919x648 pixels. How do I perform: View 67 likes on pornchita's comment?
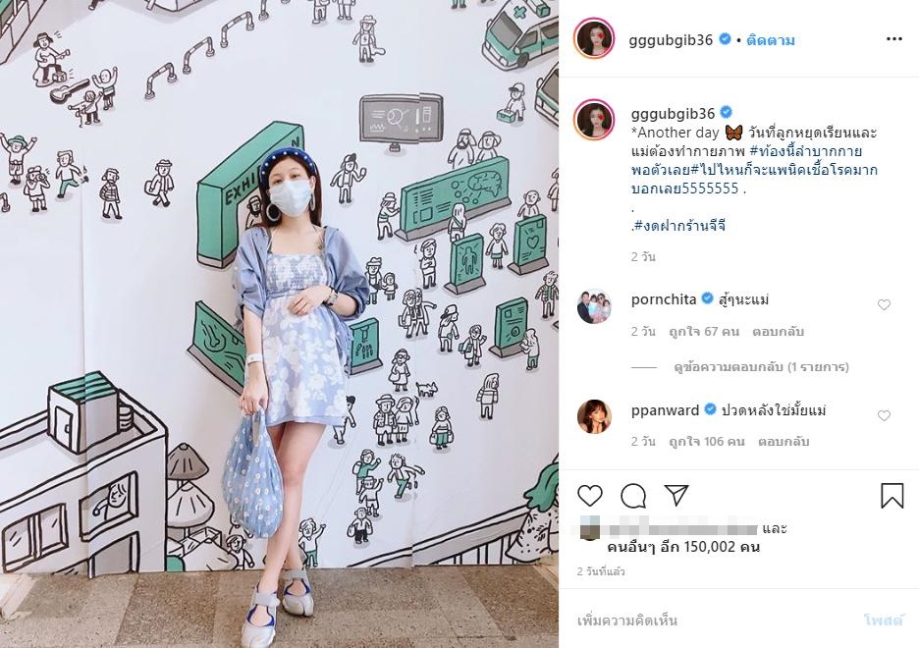(704, 332)
